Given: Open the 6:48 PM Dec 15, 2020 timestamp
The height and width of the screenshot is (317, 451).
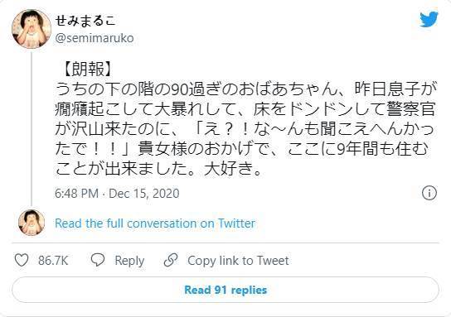Looking at the screenshot, I should 117,193.
